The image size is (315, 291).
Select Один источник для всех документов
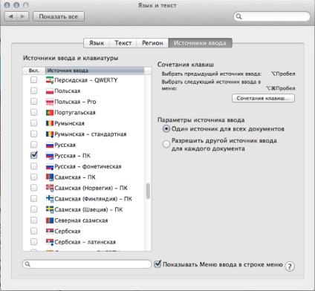coord(166,129)
